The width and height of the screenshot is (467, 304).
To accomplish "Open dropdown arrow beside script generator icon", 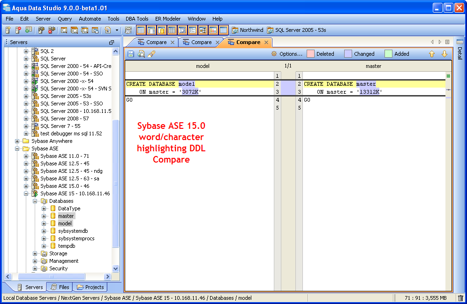I will (117, 30).
